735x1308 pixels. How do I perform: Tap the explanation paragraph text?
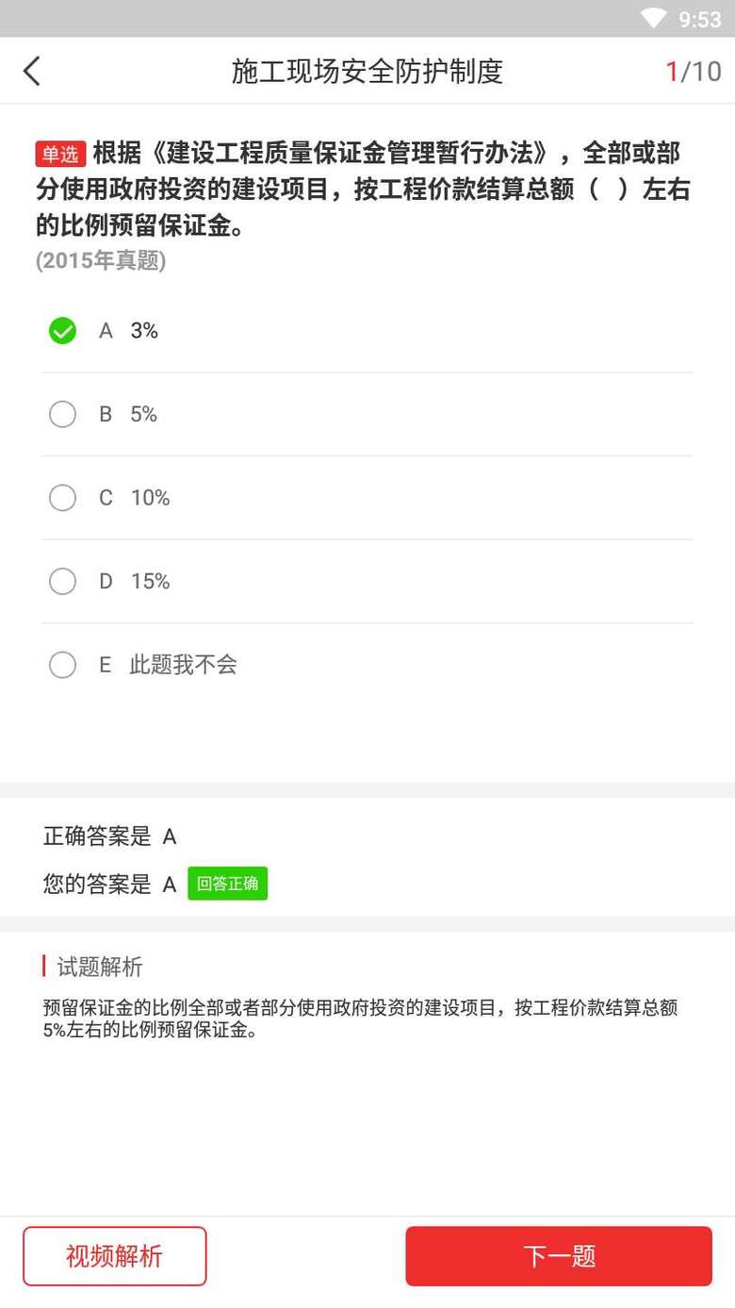(x=360, y=1018)
